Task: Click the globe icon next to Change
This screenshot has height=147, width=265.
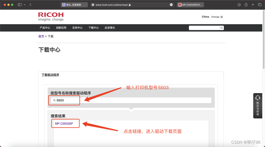Action: pos(221,17)
